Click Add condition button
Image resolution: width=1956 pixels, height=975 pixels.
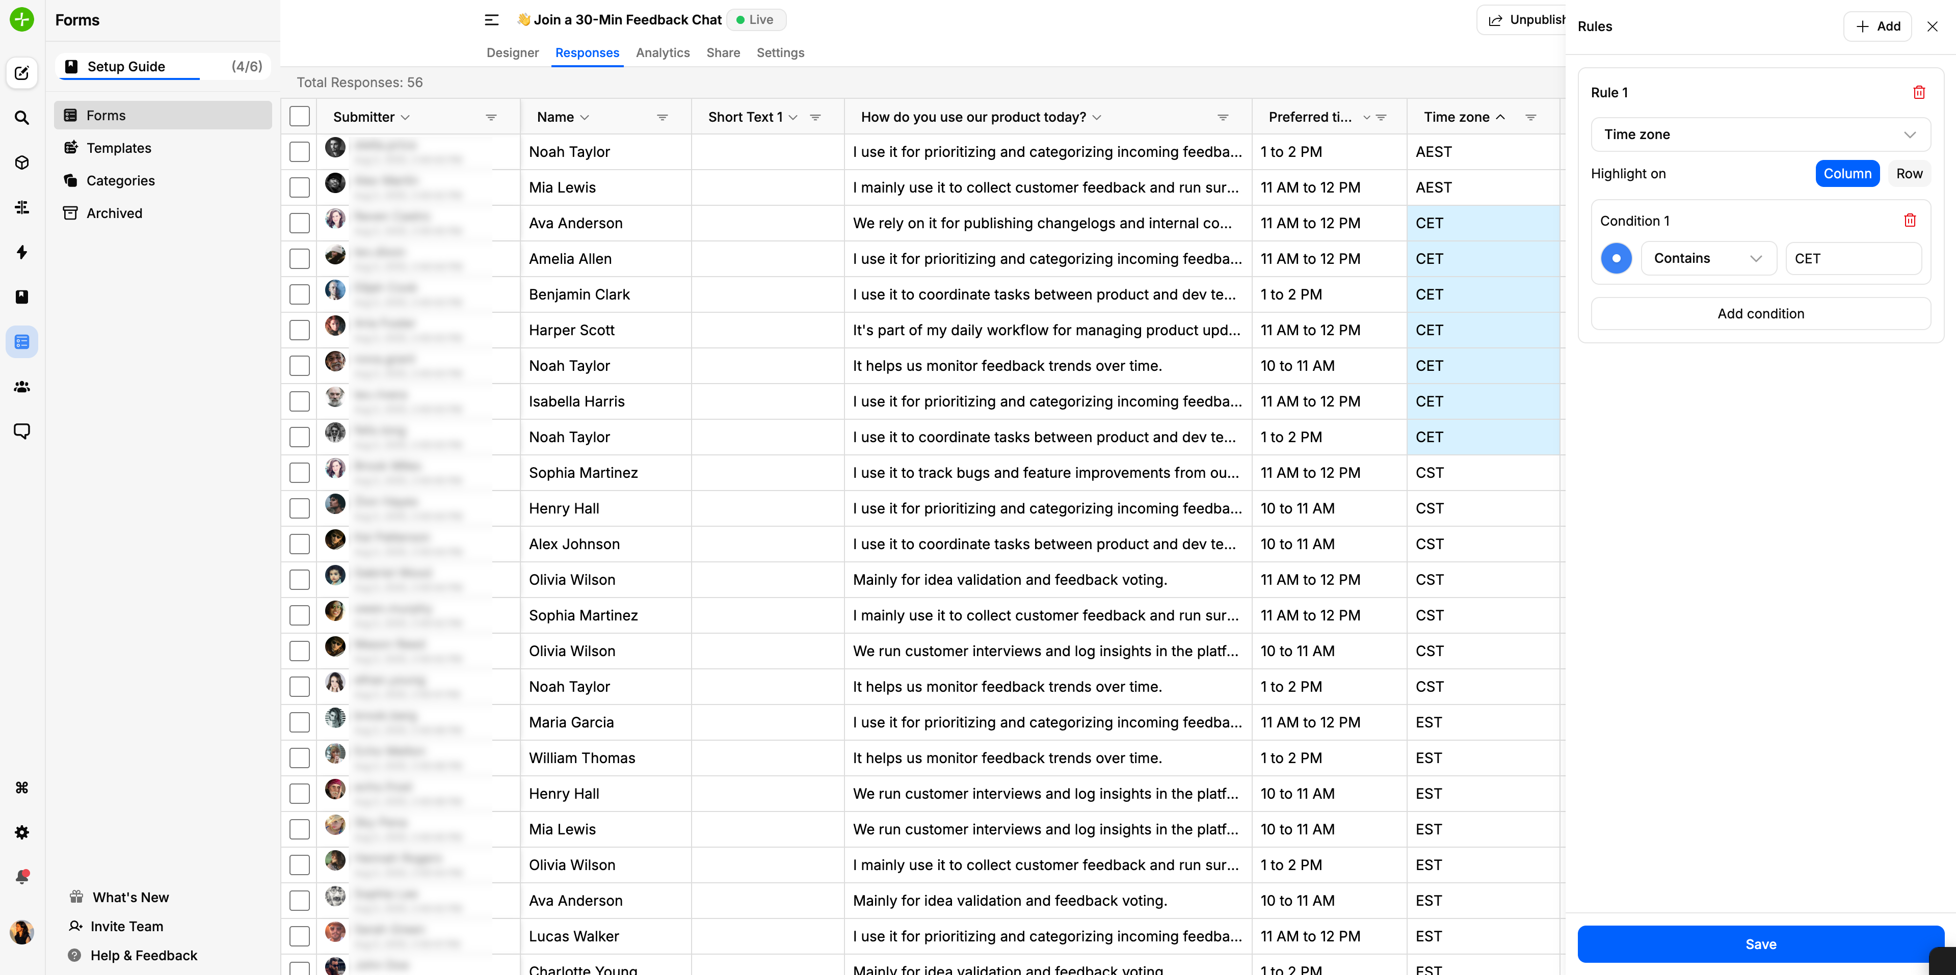[1760, 313]
